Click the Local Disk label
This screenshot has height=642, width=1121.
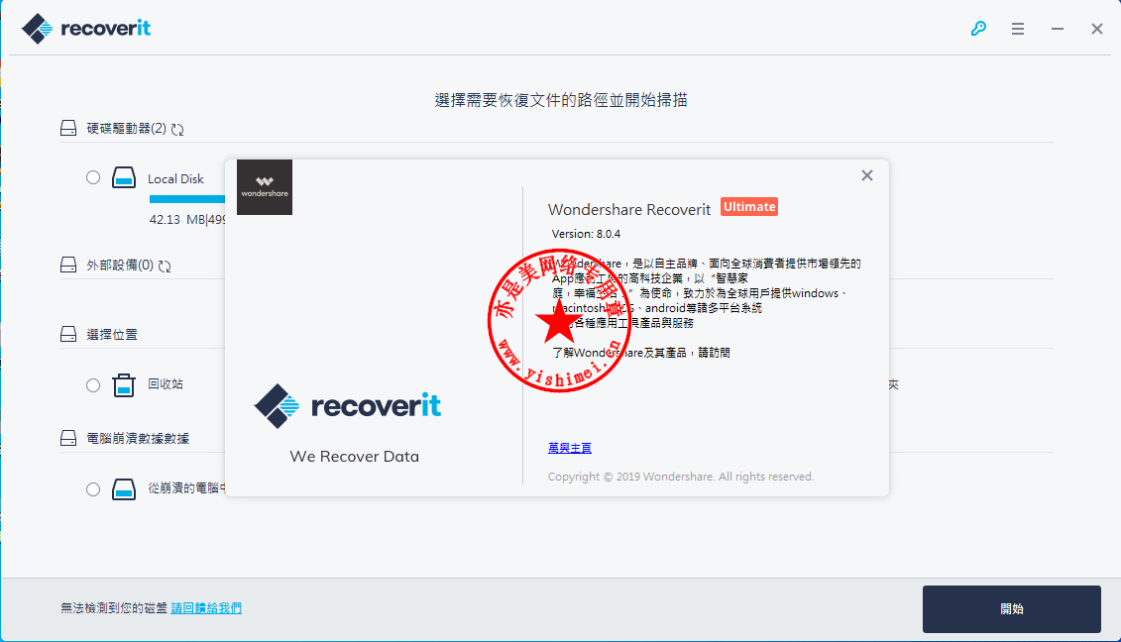[x=175, y=178]
